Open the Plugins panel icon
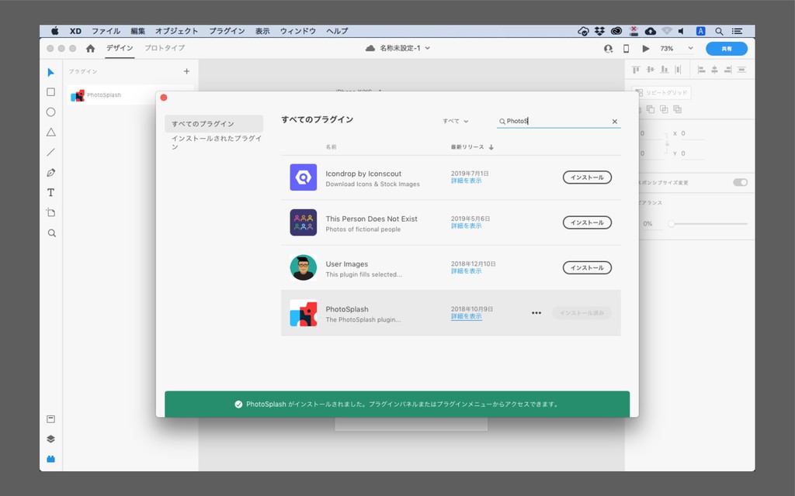Image resolution: width=795 pixels, height=496 pixels. [50, 459]
